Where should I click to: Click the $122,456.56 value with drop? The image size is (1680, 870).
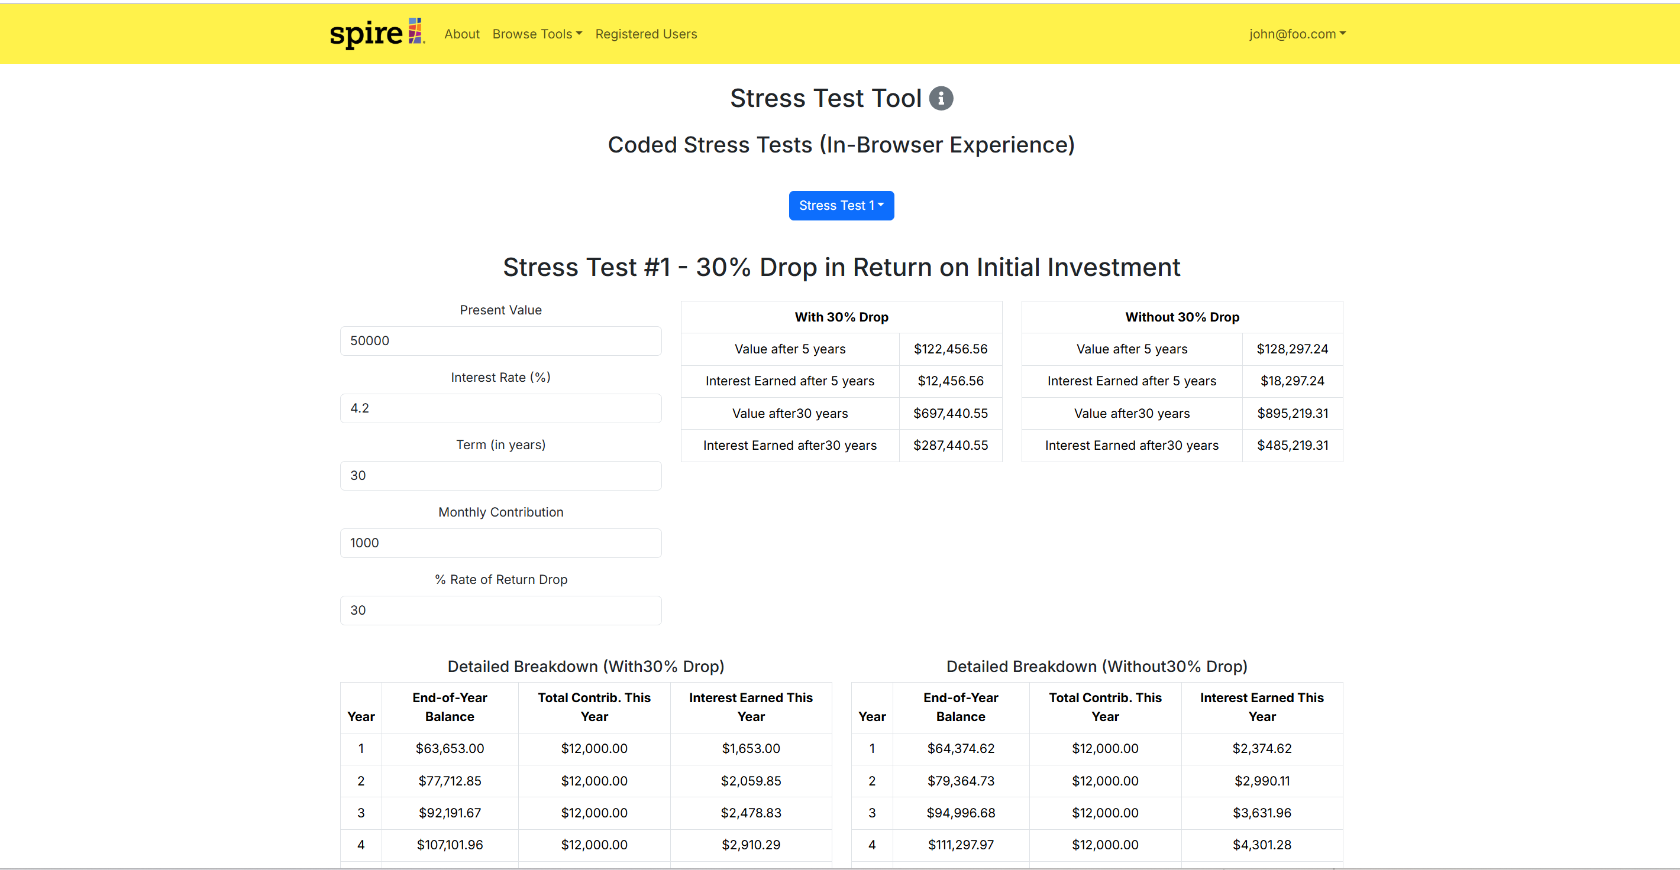point(950,349)
